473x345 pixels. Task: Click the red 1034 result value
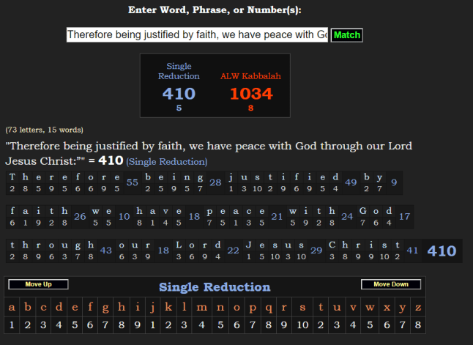click(x=250, y=93)
